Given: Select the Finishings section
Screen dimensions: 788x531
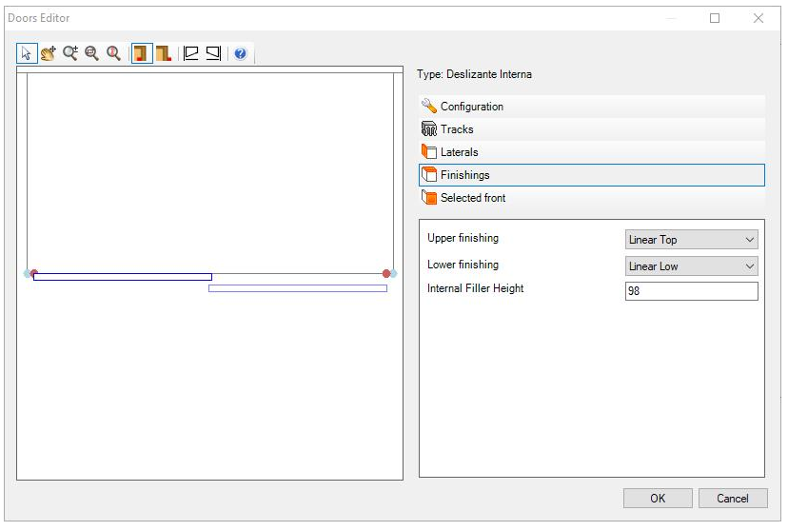Looking at the screenshot, I should [592, 175].
